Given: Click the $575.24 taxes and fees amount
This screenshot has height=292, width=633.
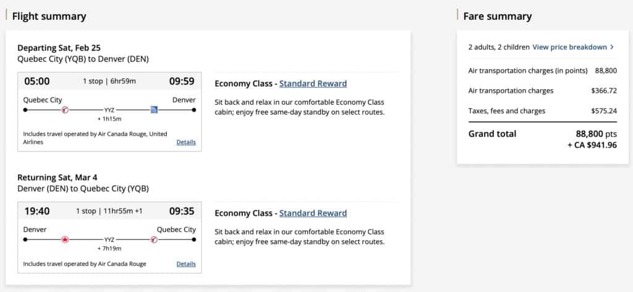Looking at the screenshot, I should pyautogui.click(x=604, y=111).
